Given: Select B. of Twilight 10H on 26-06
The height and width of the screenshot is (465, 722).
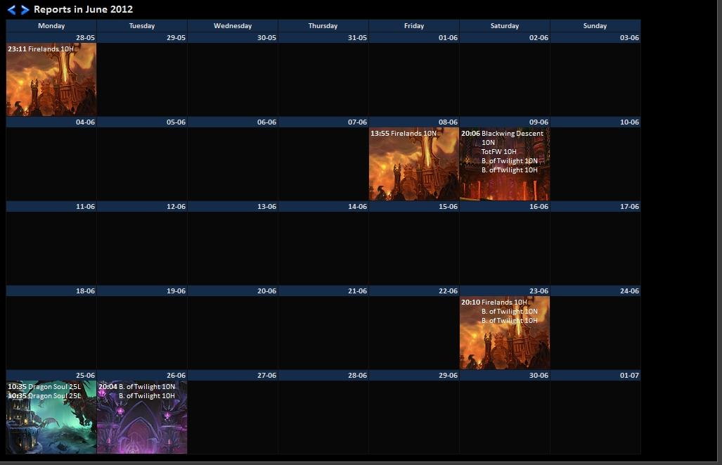Looking at the screenshot, I should [147, 396].
